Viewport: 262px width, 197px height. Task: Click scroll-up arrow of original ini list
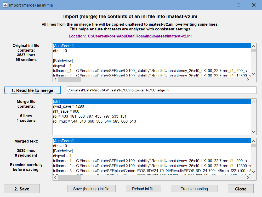(x=253, y=46)
